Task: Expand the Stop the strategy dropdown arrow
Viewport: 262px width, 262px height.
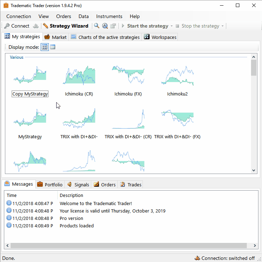Action: (x=222, y=26)
